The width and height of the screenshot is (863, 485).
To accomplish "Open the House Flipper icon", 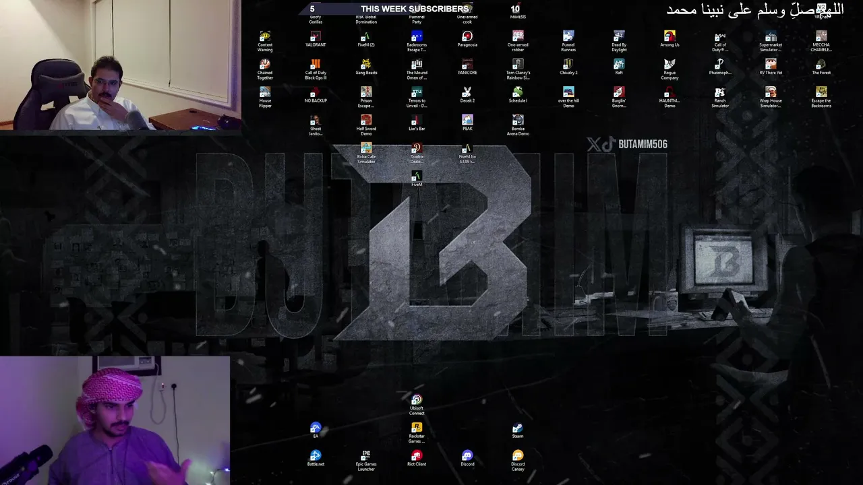I will (265, 97).
